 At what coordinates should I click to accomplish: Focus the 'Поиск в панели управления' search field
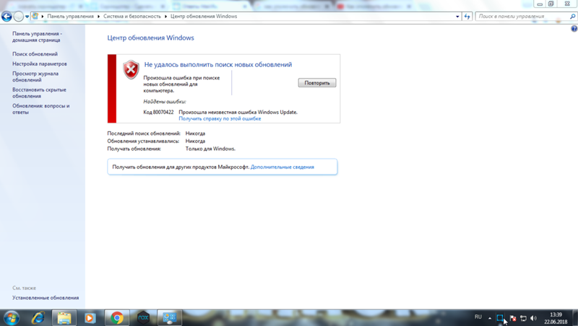(522, 16)
